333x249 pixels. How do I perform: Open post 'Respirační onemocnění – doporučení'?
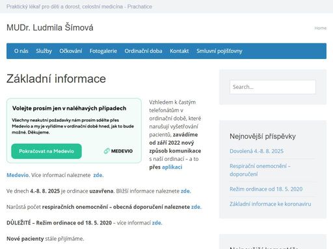pyautogui.click(x=260, y=170)
